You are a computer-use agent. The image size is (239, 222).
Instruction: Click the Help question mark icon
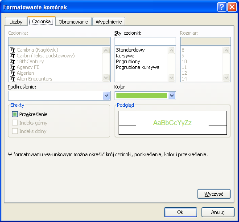222,7
